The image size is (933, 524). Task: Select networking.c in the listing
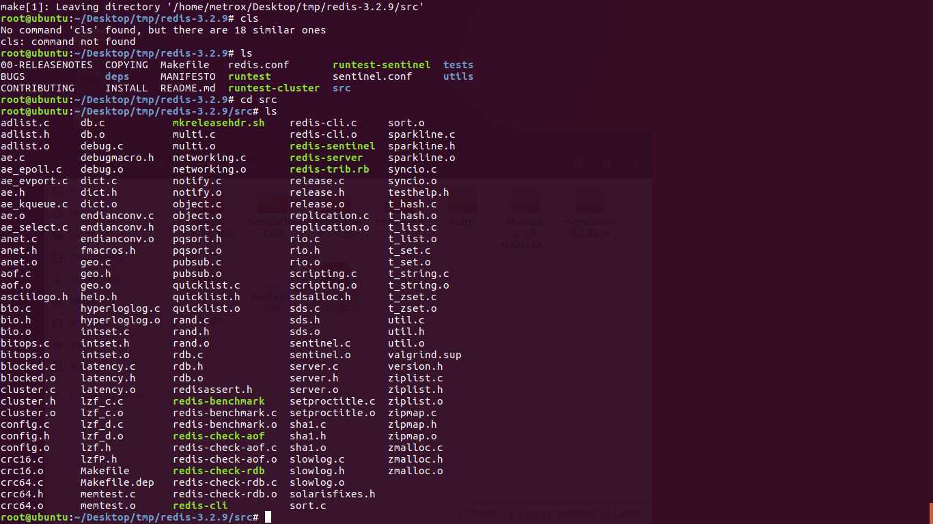pyautogui.click(x=210, y=158)
